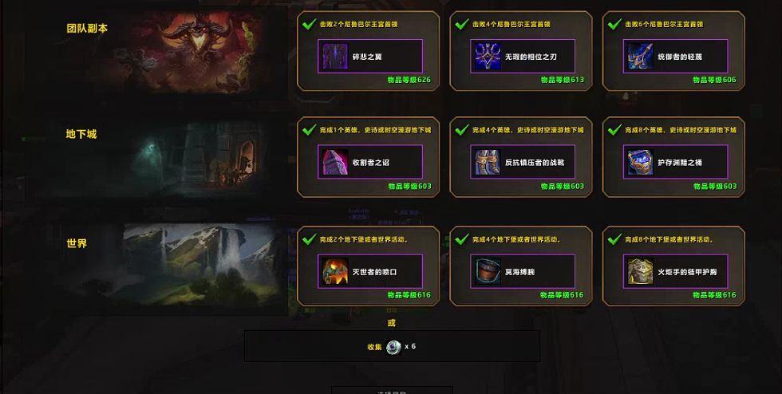Click checkmark for 击败2个尼鲁巴尔王宫首领

click(310, 23)
